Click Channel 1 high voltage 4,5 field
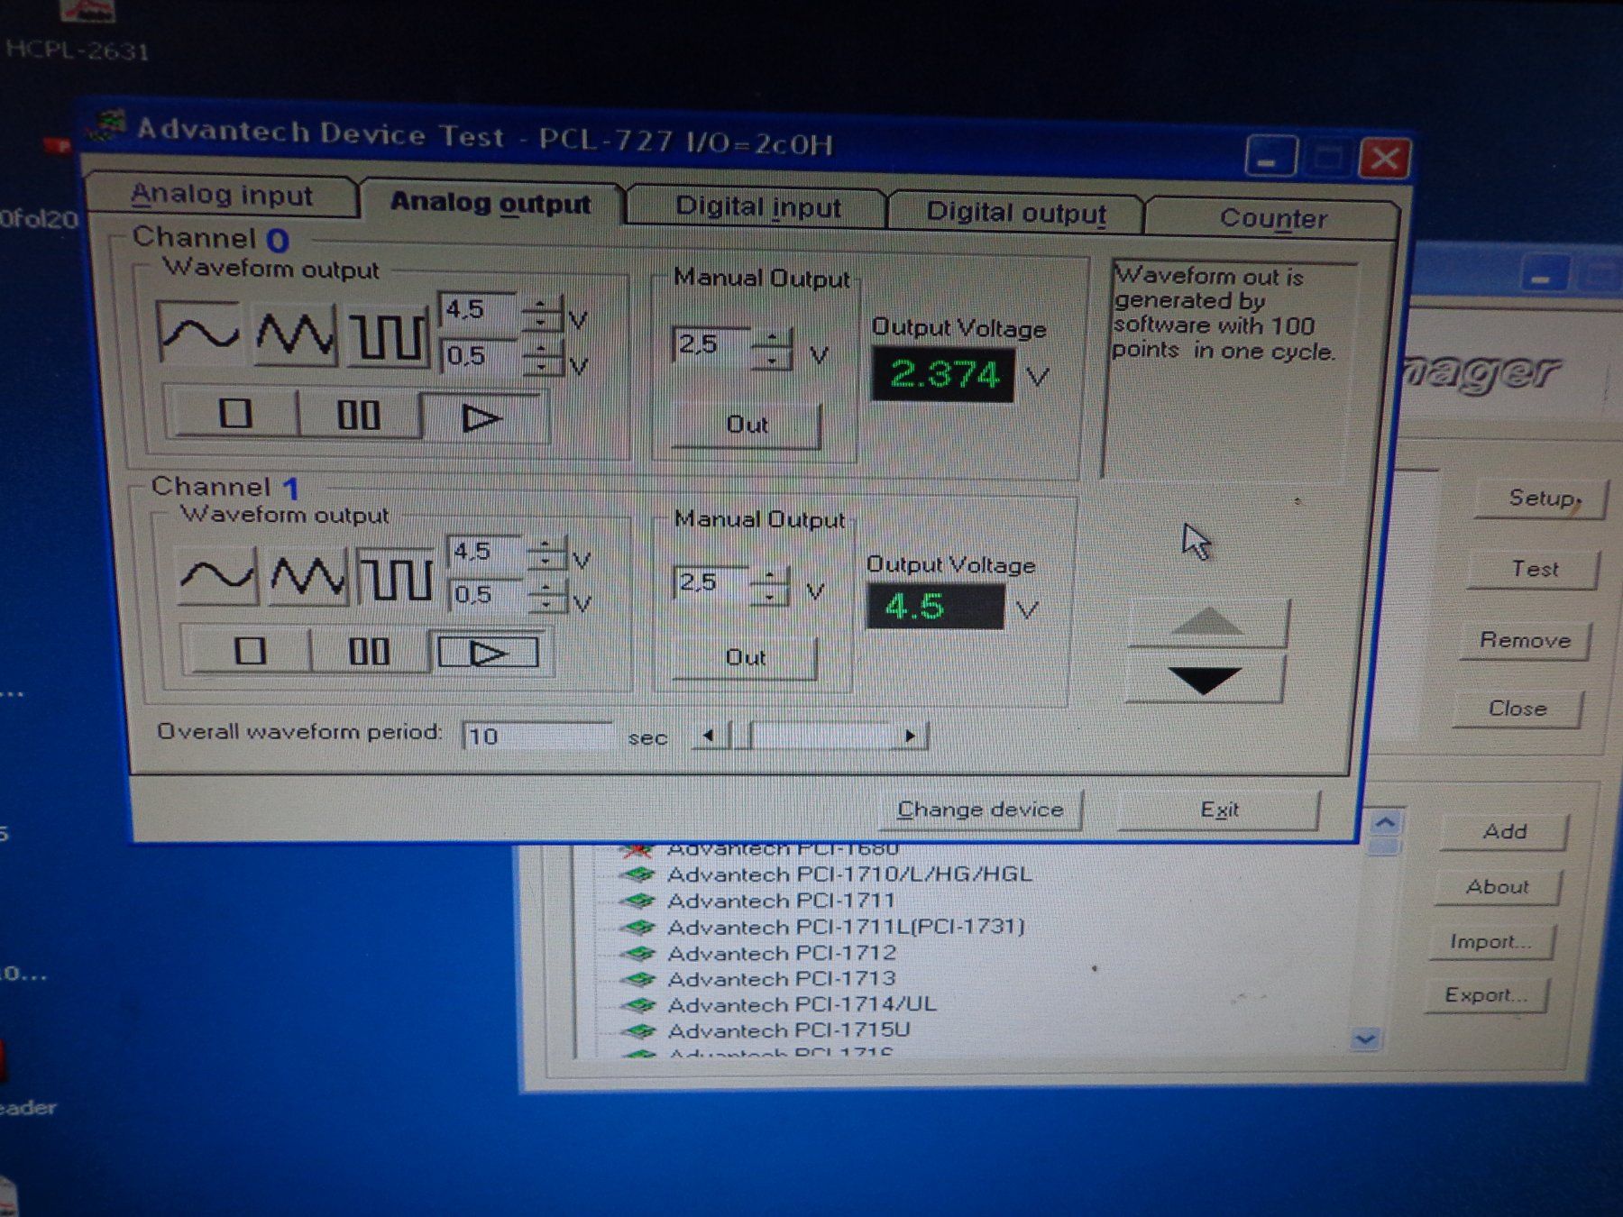 [x=485, y=551]
